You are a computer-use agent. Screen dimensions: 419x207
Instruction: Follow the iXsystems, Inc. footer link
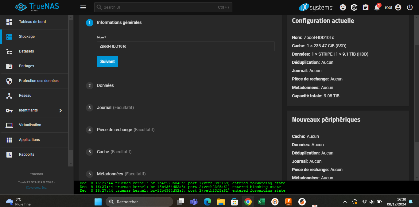click(x=37, y=187)
